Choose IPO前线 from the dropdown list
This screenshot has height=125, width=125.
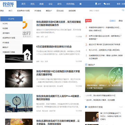[11, 43]
